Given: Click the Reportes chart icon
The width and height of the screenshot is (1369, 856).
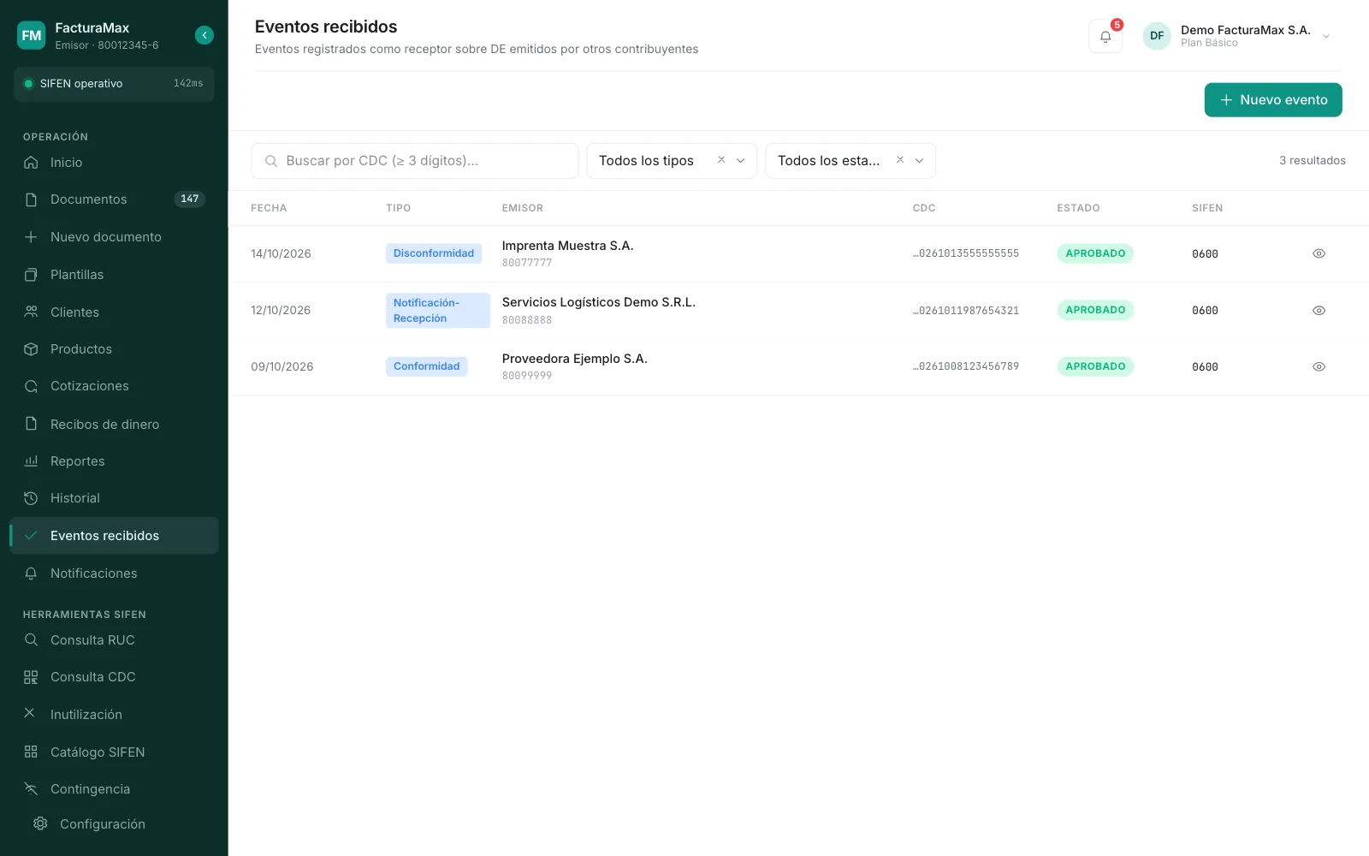Looking at the screenshot, I should pos(31,461).
